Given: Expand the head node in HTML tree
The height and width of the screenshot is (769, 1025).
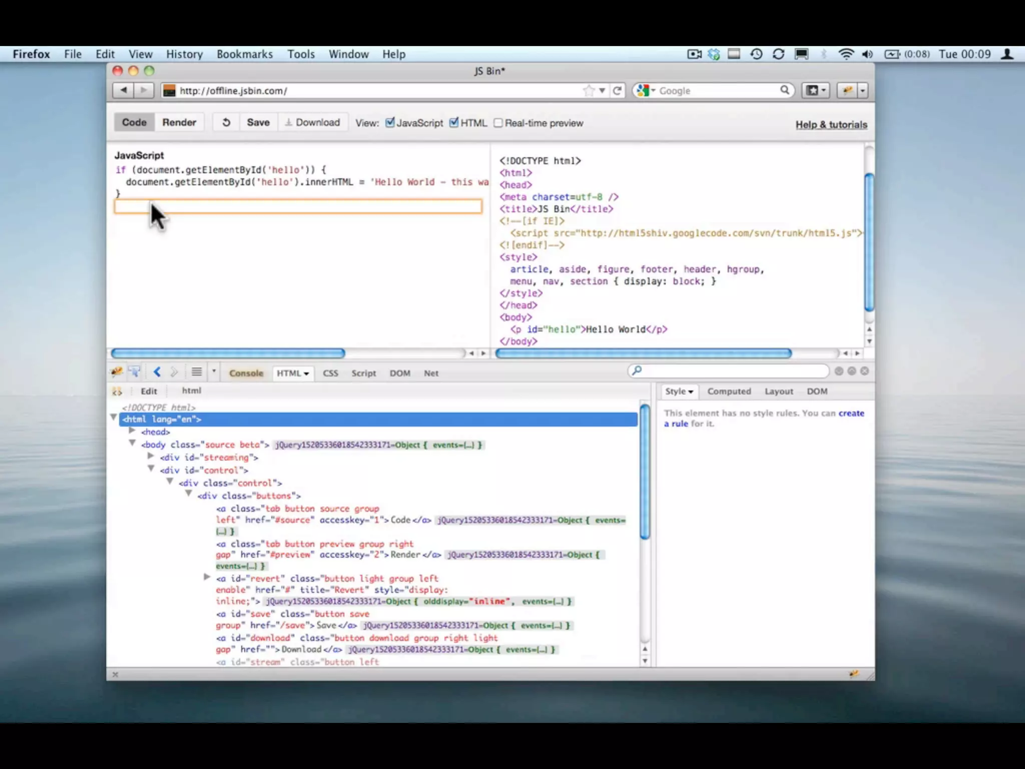Looking at the screenshot, I should click(132, 431).
